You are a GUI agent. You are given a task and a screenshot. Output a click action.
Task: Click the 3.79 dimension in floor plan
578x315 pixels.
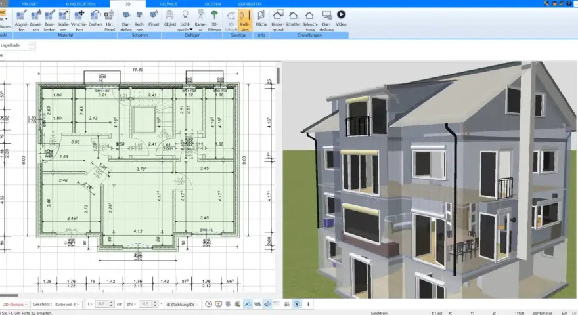point(142,169)
